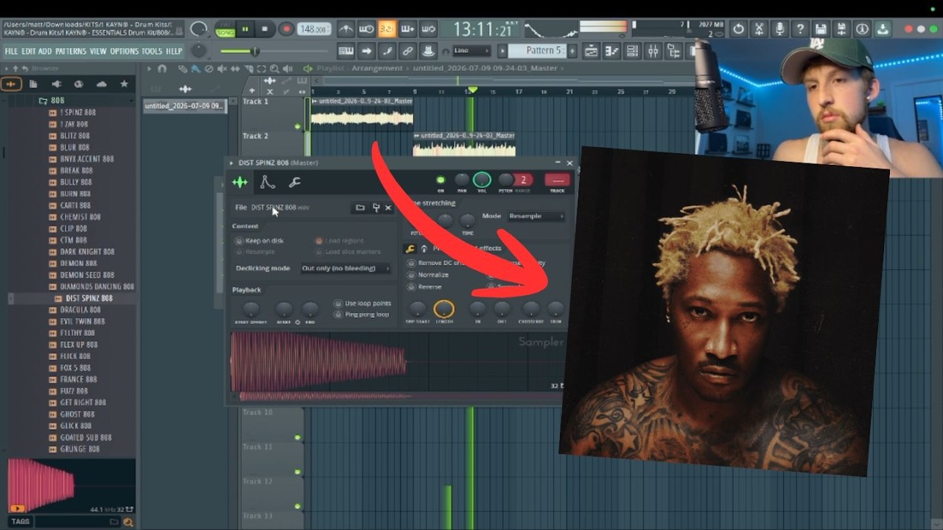Open the time stretching Mode Resample dropdown

coord(535,216)
